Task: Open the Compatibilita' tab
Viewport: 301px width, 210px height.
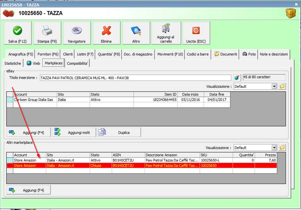Action: coord(77,63)
